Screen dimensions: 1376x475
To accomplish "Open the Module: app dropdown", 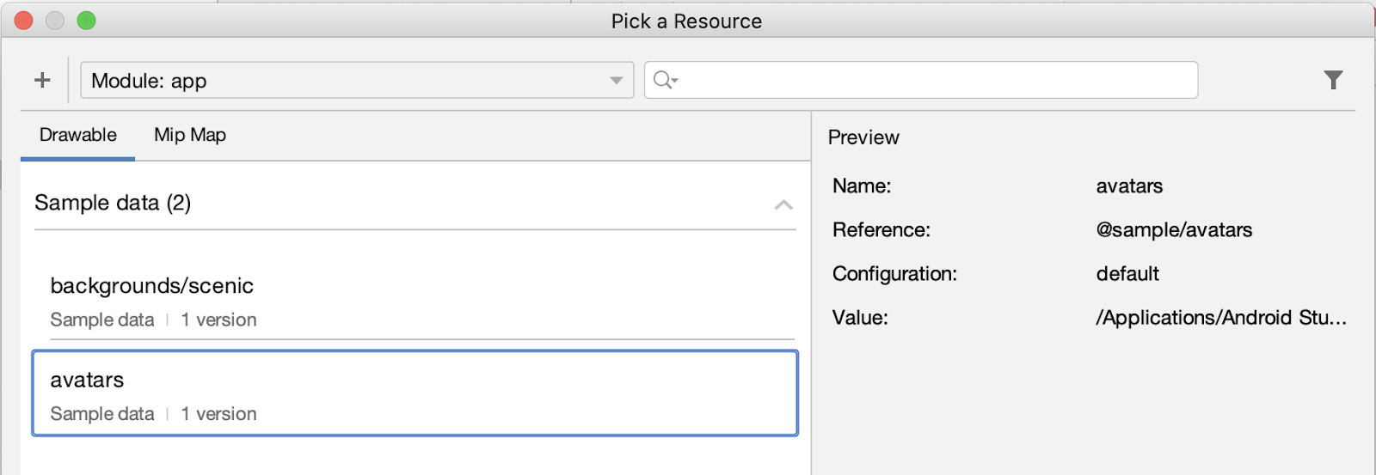I will pos(344,80).
